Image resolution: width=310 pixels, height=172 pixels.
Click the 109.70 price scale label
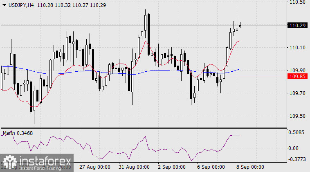[x=297, y=93]
